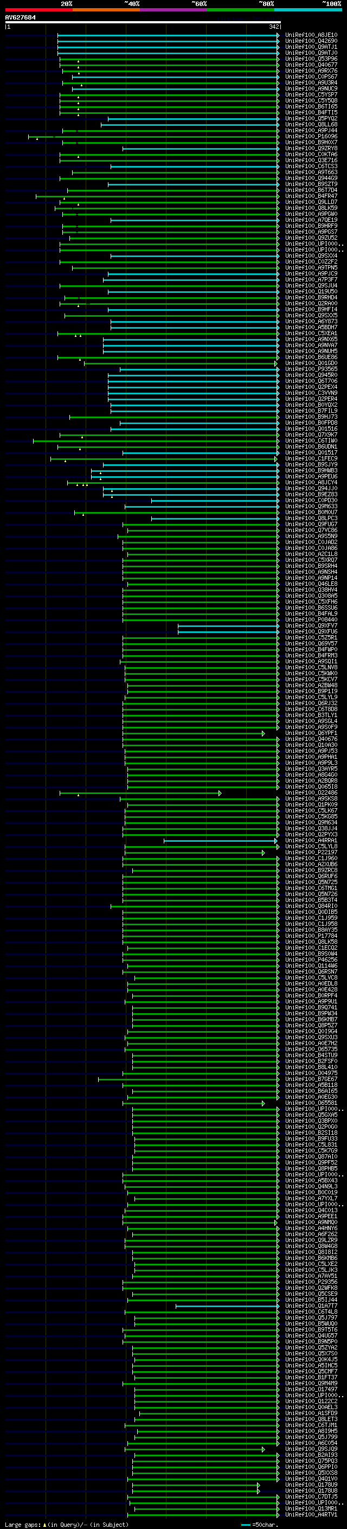Click the Large gaps legend text
Screen dimensions: 347x1529
[x=67, y=1524]
